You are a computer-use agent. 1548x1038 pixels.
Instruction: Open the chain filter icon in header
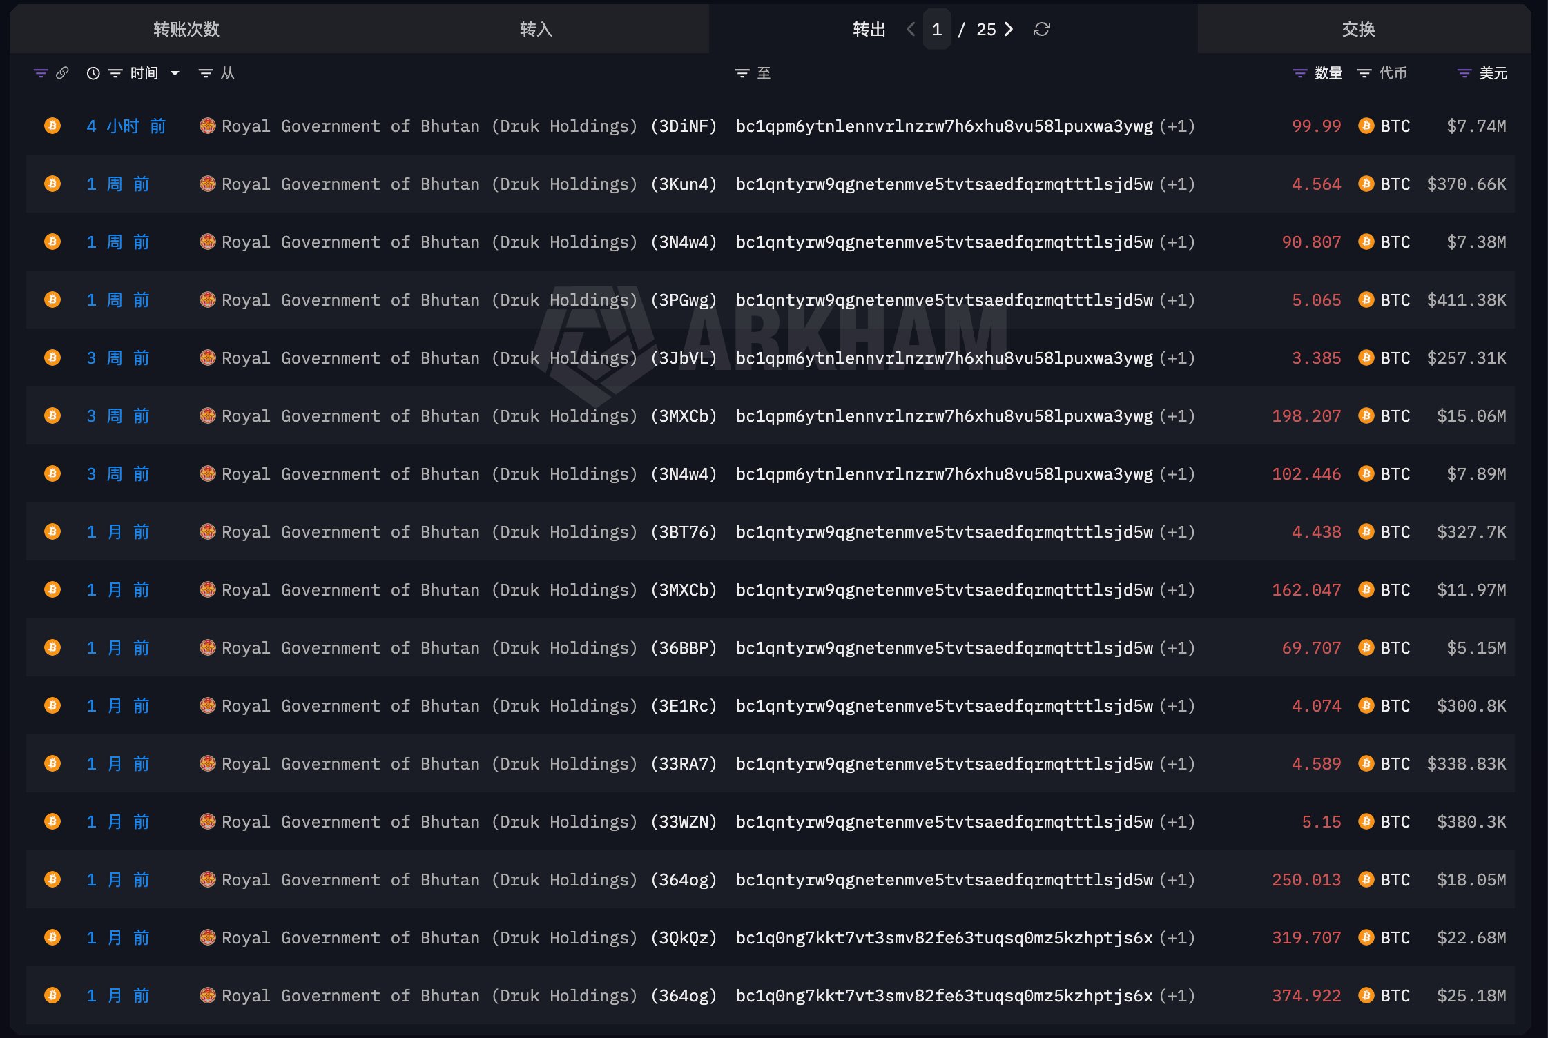(41, 73)
